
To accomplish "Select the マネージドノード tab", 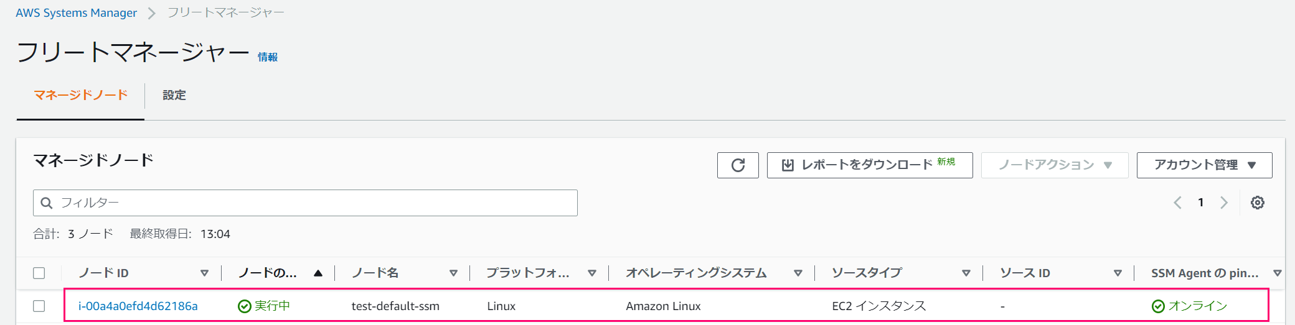I will [x=80, y=95].
